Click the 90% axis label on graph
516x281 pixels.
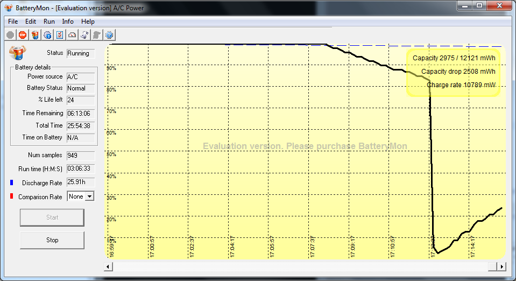click(x=111, y=68)
